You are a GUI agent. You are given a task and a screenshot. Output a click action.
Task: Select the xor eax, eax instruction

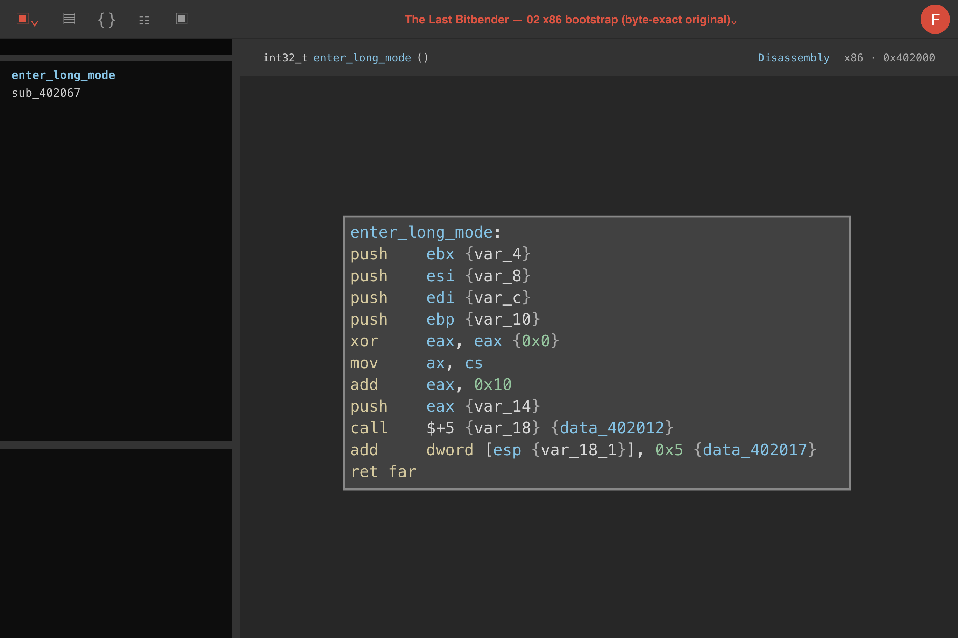coord(455,341)
